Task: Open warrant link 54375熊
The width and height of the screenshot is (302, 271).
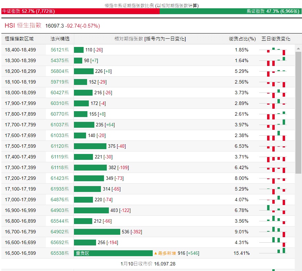Action: point(60,61)
